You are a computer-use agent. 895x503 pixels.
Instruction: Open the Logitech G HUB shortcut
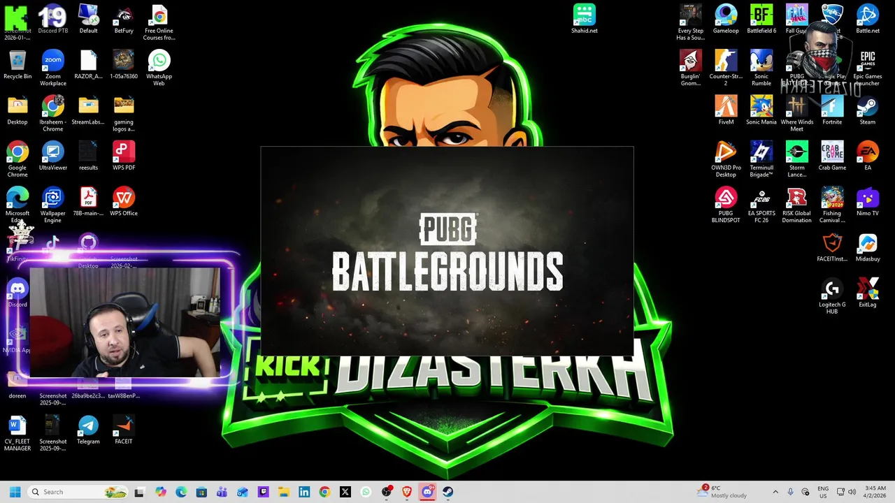(x=832, y=296)
